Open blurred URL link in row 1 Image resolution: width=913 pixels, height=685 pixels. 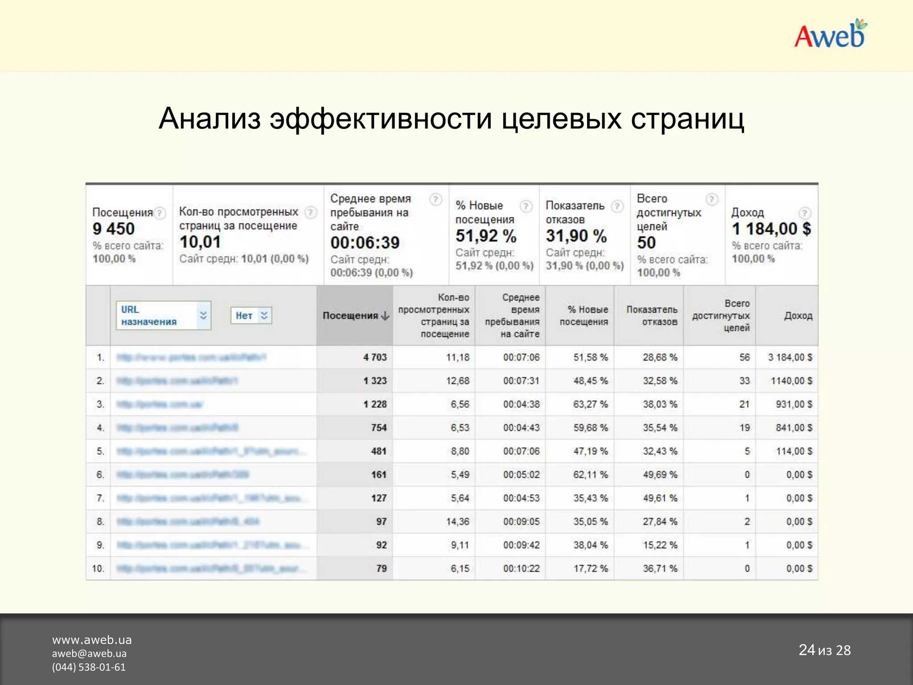click(x=191, y=357)
